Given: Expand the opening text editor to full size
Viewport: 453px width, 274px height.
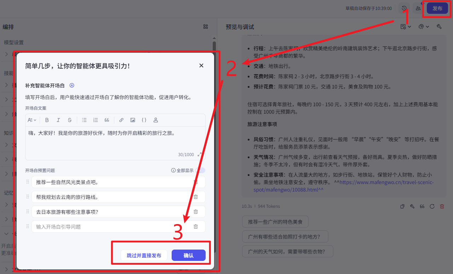Looking at the screenshot, I should click(200, 154).
